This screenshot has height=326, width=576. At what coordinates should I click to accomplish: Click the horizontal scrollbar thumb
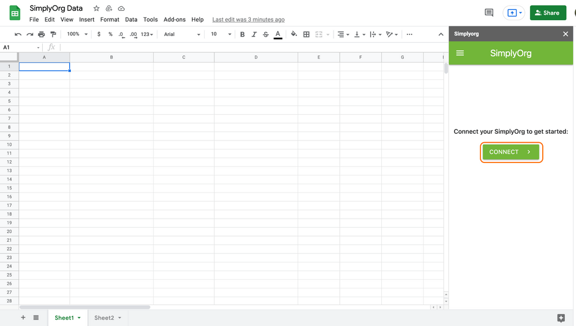click(x=85, y=307)
